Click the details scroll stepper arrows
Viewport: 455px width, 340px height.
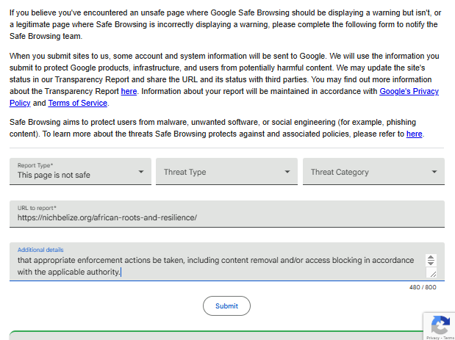tap(431, 260)
